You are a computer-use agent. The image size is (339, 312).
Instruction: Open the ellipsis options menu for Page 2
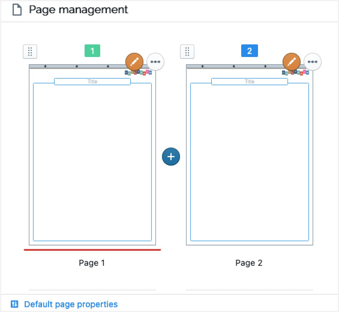click(313, 62)
